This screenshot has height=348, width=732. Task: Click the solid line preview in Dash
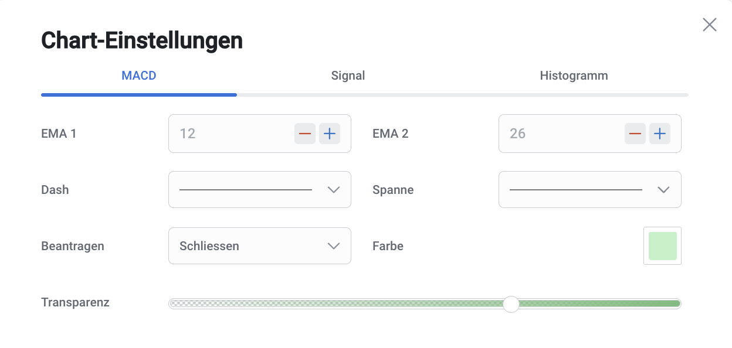pyautogui.click(x=246, y=190)
